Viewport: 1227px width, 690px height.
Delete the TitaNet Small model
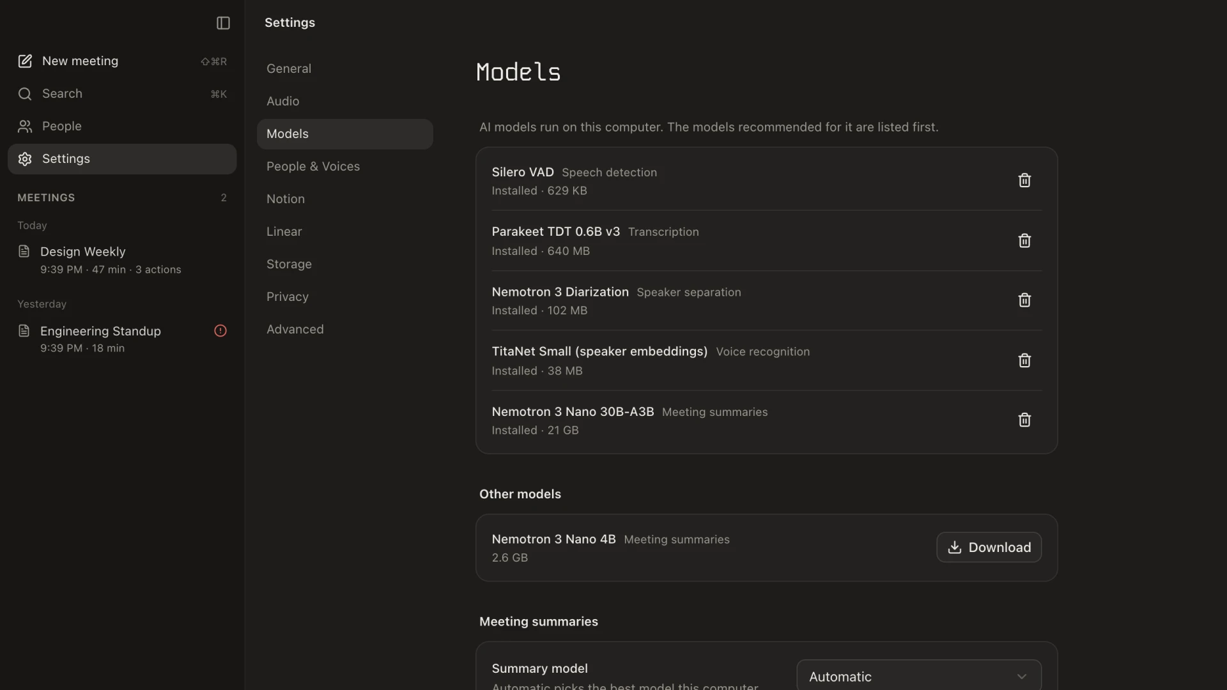pyautogui.click(x=1024, y=360)
